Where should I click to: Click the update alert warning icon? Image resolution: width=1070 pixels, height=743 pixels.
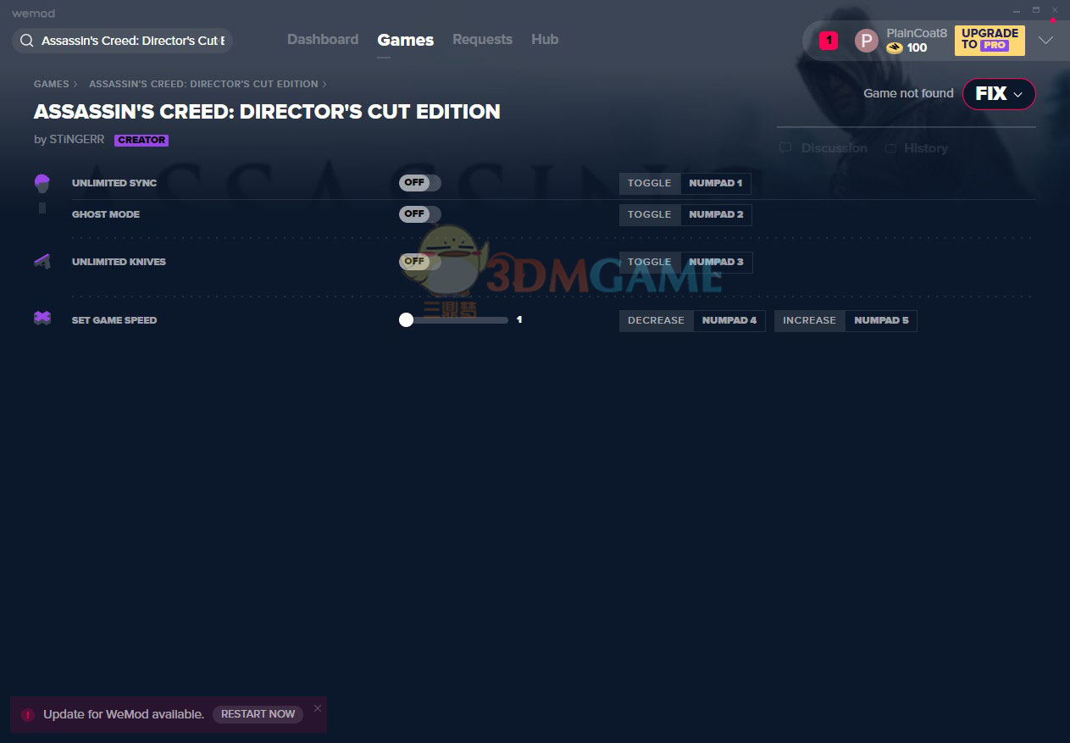point(28,714)
